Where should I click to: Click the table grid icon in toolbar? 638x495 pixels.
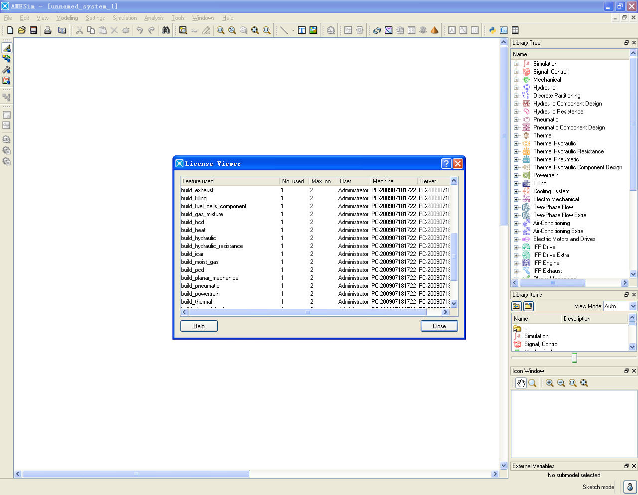point(515,30)
